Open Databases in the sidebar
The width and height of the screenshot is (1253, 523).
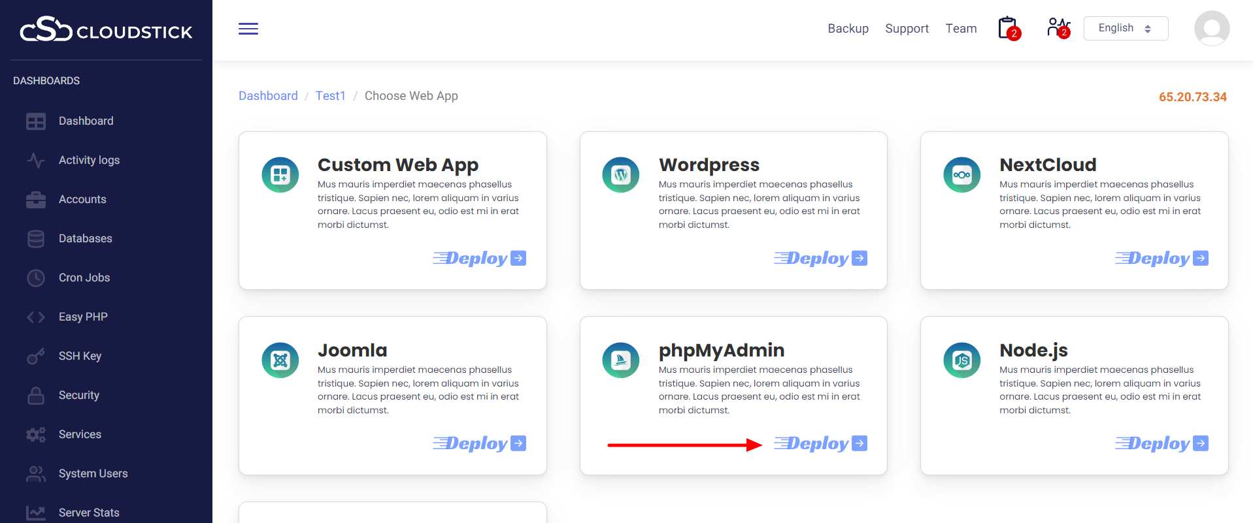pyautogui.click(x=85, y=238)
